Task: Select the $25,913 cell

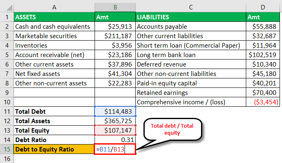Action: (x=115, y=27)
